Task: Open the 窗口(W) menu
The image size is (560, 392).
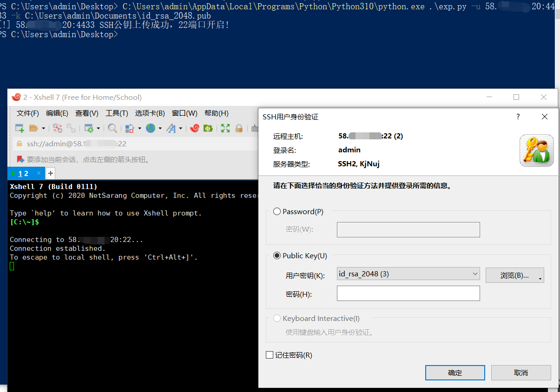Action: [x=184, y=113]
